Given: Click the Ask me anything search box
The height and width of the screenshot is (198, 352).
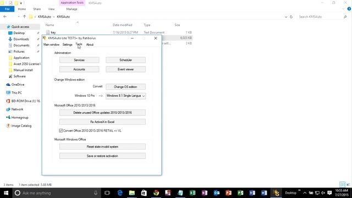Looking at the screenshot, I should [x=57, y=193].
